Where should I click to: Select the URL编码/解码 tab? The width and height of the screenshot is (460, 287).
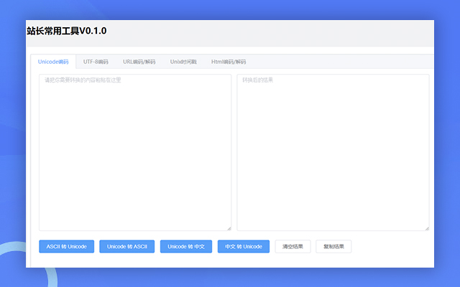[x=139, y=62]
